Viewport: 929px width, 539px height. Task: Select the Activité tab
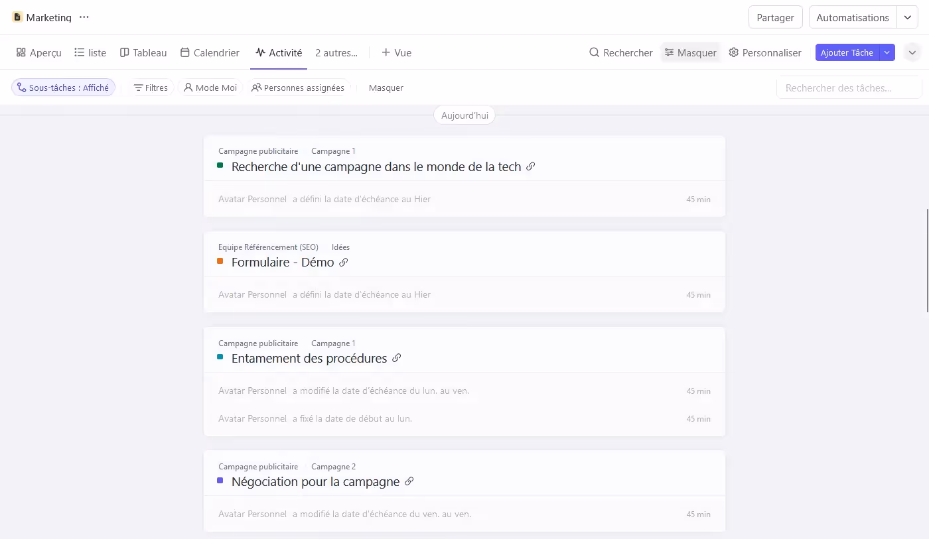point(279,52)
